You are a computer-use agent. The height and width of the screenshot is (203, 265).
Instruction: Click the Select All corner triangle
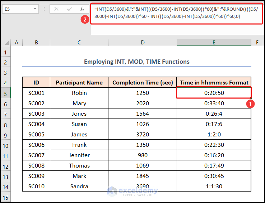pyautogui.click(x=7, y=43)
